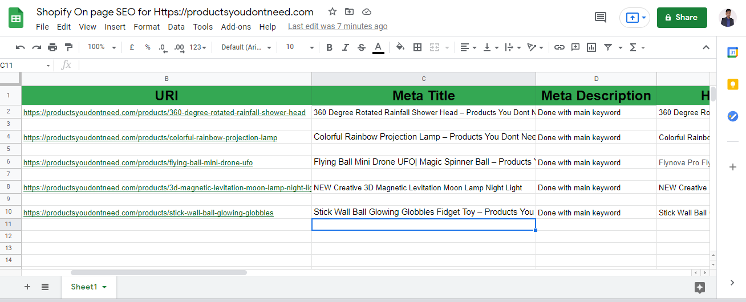The height and width of the screenshot is (302, 746).
Task: Toggle italic formatting
Action: (x=345, y=47)
